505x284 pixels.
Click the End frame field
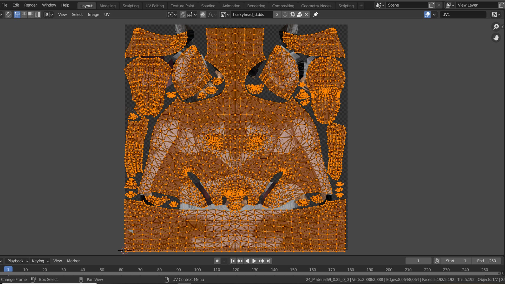click(486, 261)
